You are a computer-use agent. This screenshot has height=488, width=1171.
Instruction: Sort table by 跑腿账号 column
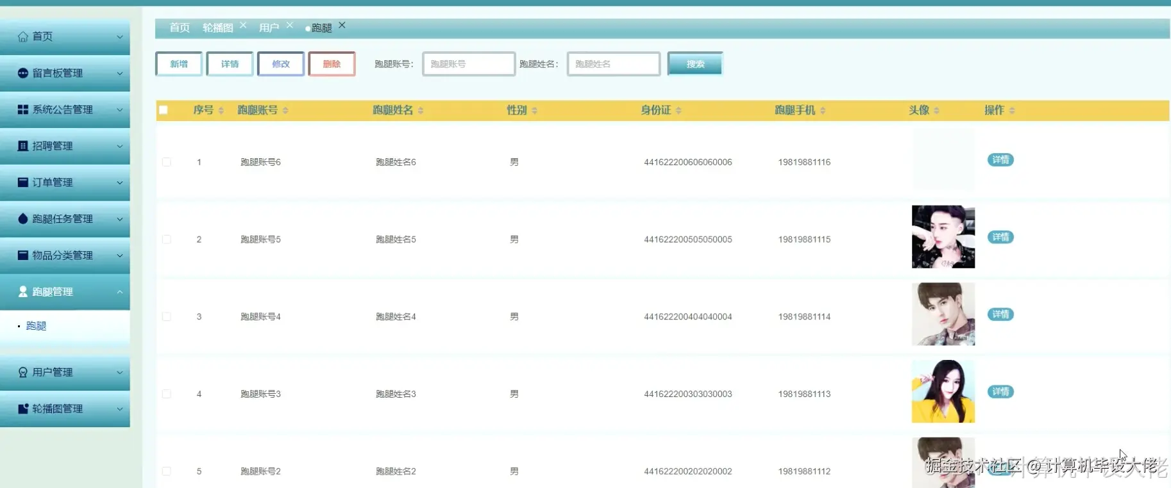(x=285, y=111)
